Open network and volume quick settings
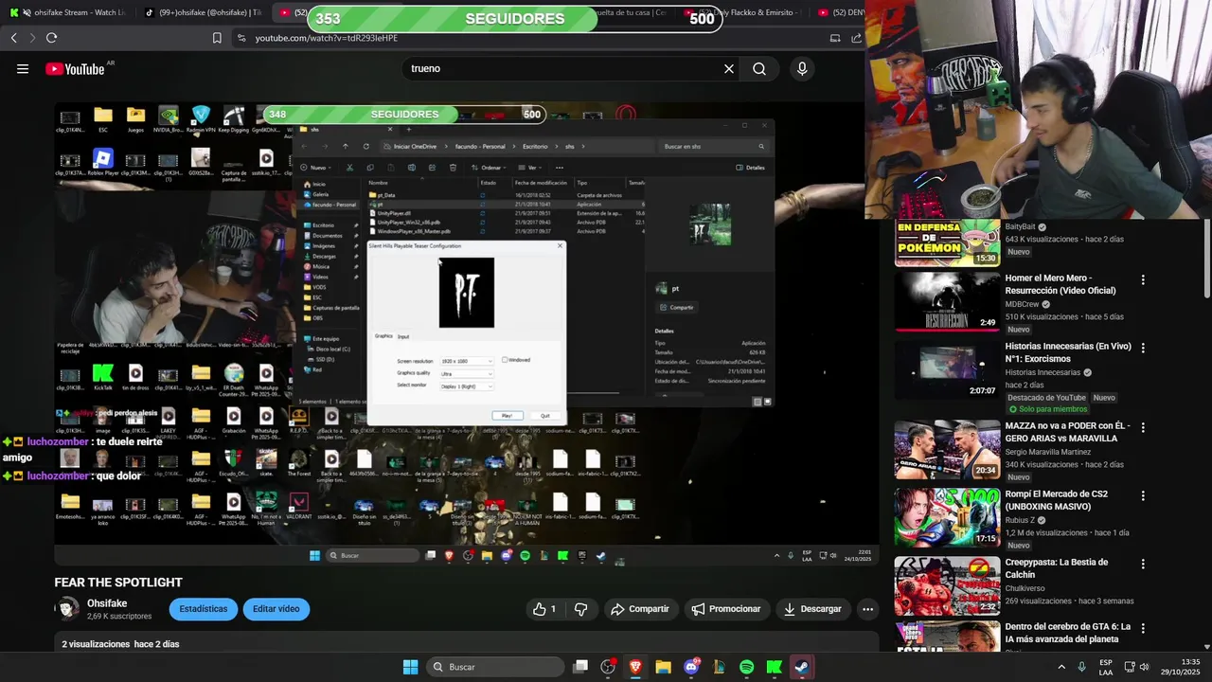Screen dimensions: 1212x682 click(x=1137, y=667)
